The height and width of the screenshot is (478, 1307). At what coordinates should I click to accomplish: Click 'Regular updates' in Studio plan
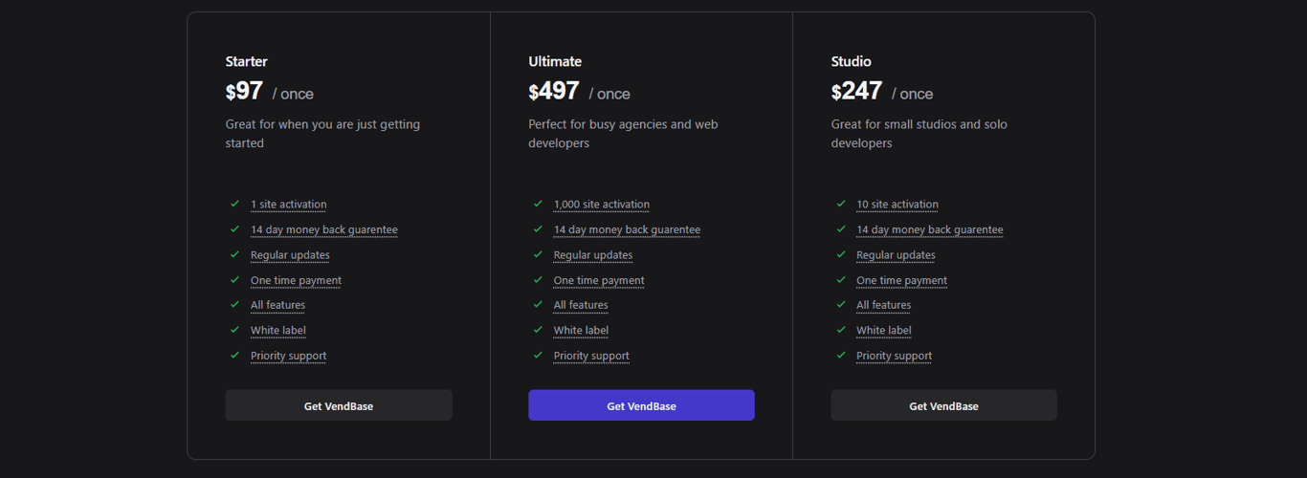coord(896,255)
